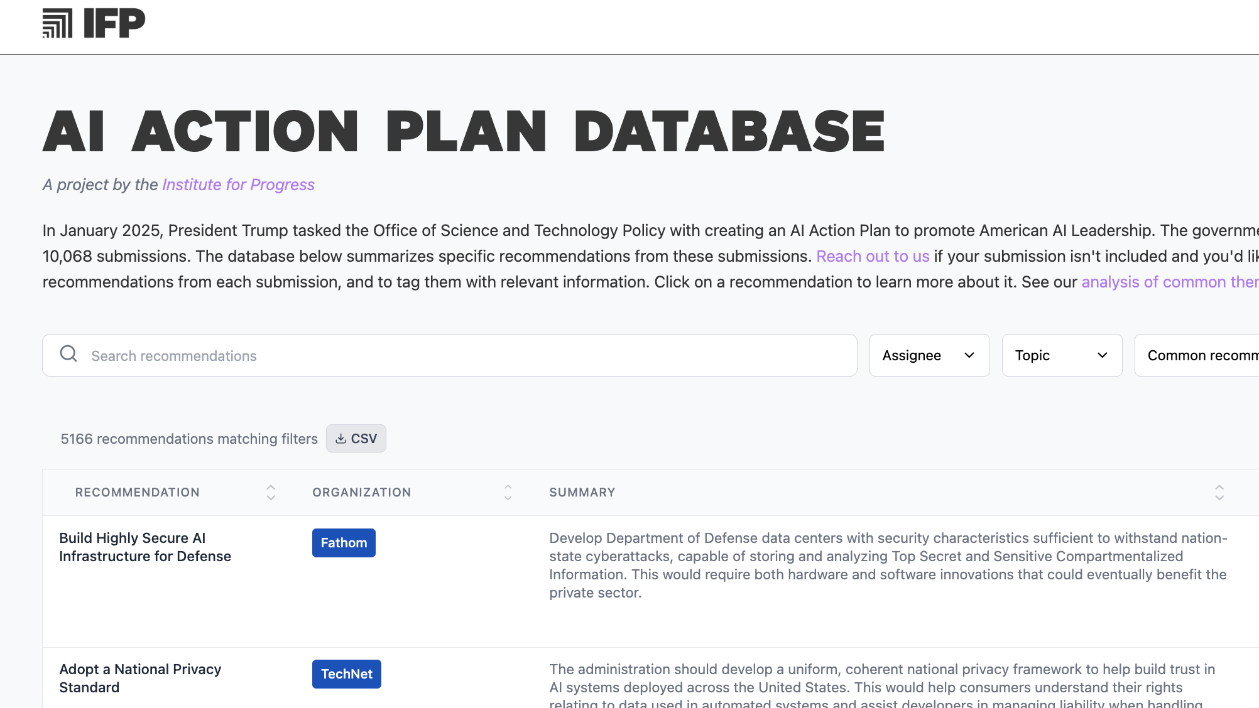
Task: Open the Build Highly Secure AI Infrastructure recommendation
Action: [145, 547]
